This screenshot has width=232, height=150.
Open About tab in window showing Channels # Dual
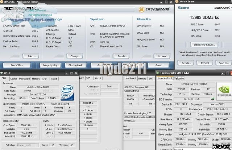(98, 78)
